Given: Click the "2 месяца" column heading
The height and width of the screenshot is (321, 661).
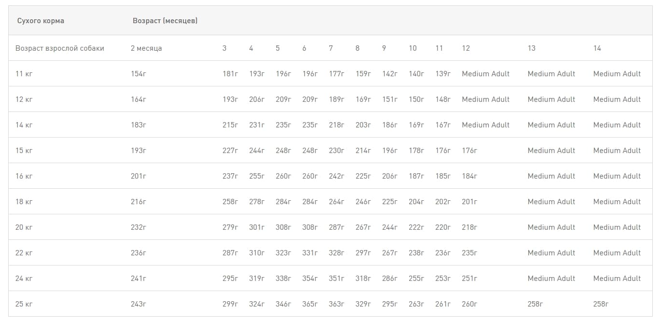Looking at the screenshot, I should tap(146, 48).
